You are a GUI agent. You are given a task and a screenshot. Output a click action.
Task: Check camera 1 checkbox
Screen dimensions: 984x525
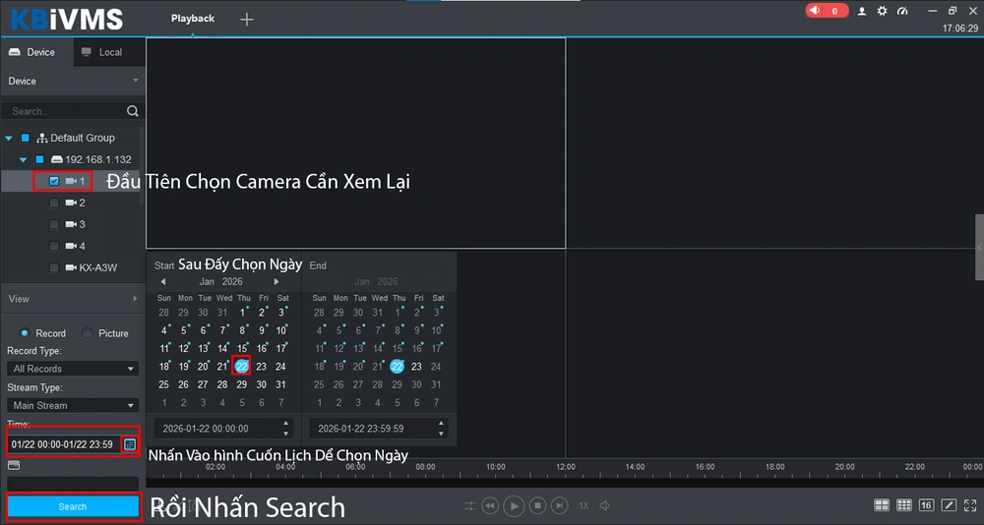(x=54, y=181)
